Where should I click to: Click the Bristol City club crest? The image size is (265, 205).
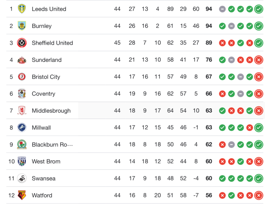[x=22, y=77]
